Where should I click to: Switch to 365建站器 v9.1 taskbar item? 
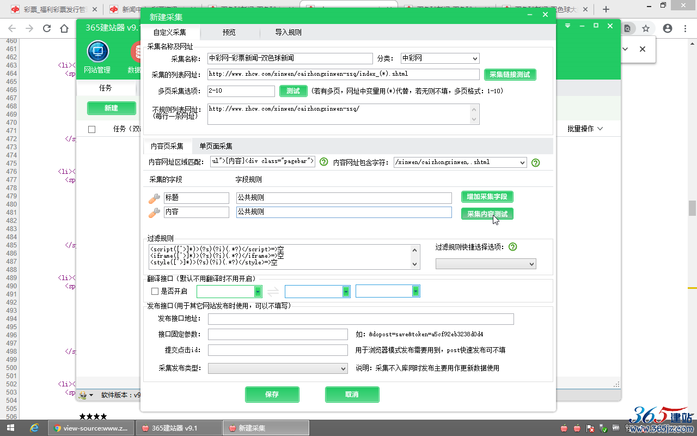(179, 428)
